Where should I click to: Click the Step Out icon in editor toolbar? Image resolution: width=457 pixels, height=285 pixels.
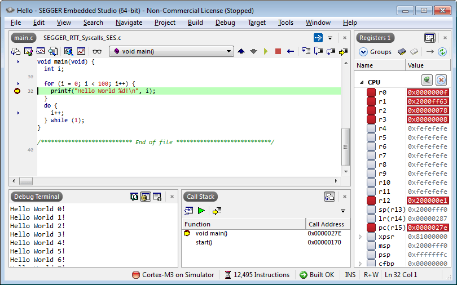click(x=331, y=51)
